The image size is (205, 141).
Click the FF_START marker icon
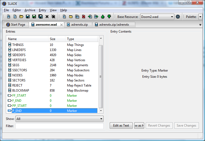(x=10, y=96)
